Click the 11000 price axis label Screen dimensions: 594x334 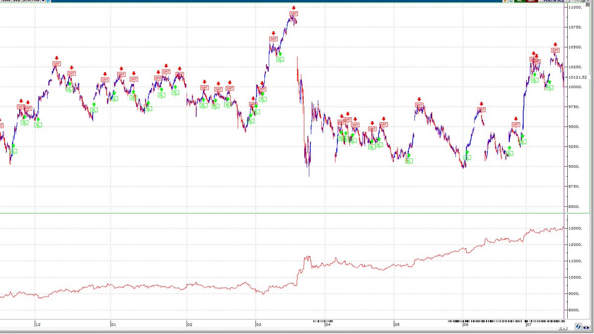point(575,7)
